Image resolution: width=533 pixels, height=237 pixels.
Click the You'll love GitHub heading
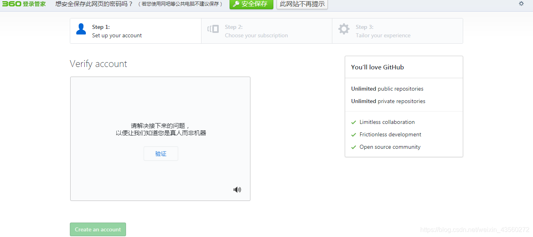coord(377,67)
